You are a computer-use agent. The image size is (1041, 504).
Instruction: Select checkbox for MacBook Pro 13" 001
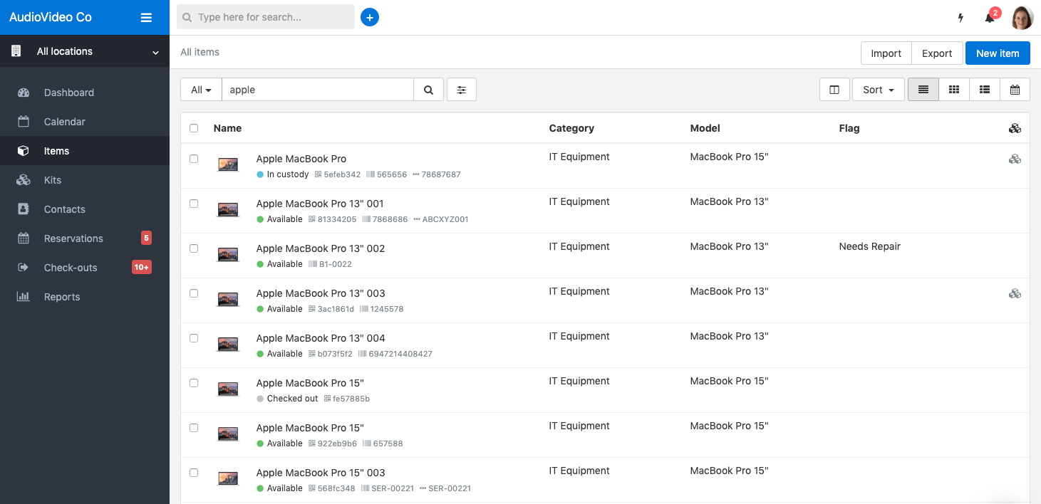click(194, 204)
